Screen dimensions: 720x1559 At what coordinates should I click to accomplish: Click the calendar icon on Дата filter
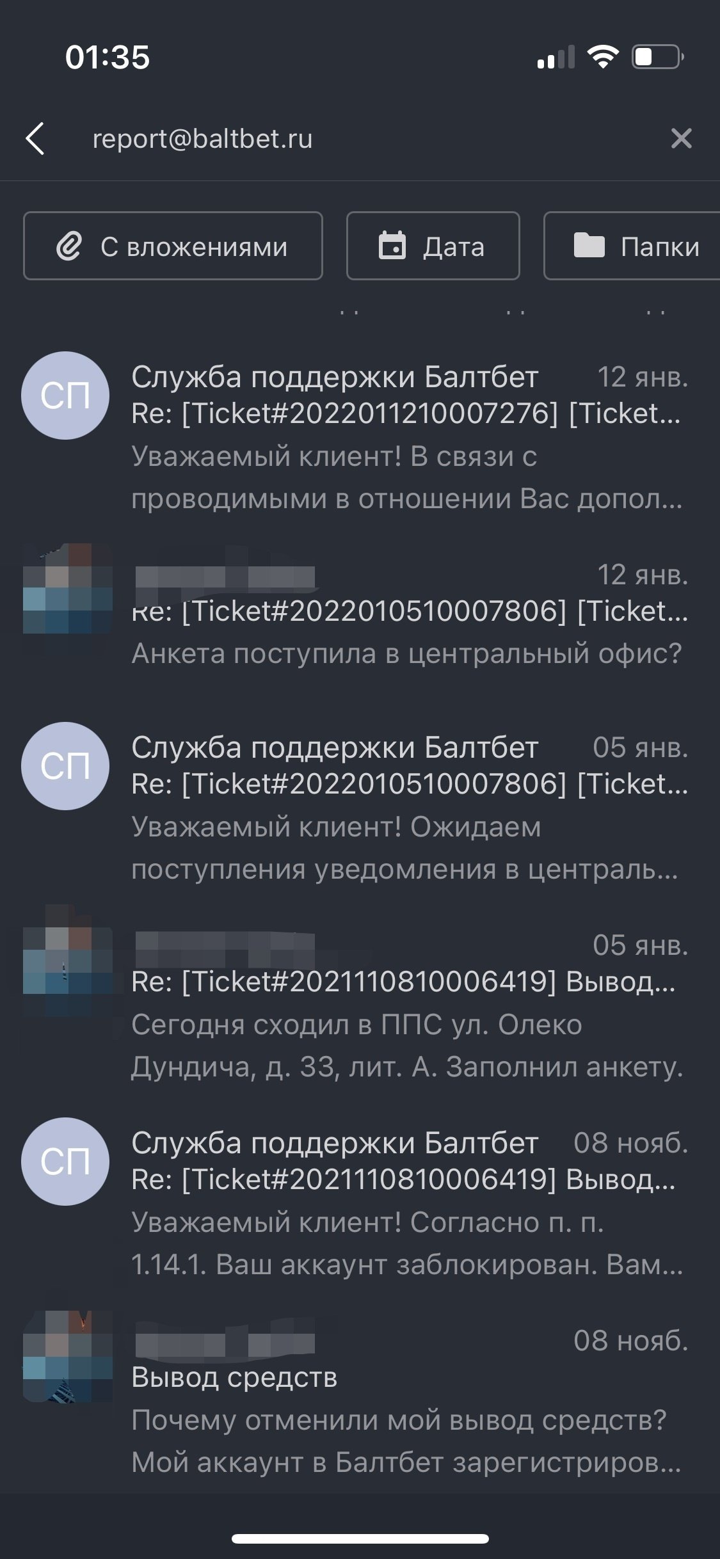(x=392, y=246)
